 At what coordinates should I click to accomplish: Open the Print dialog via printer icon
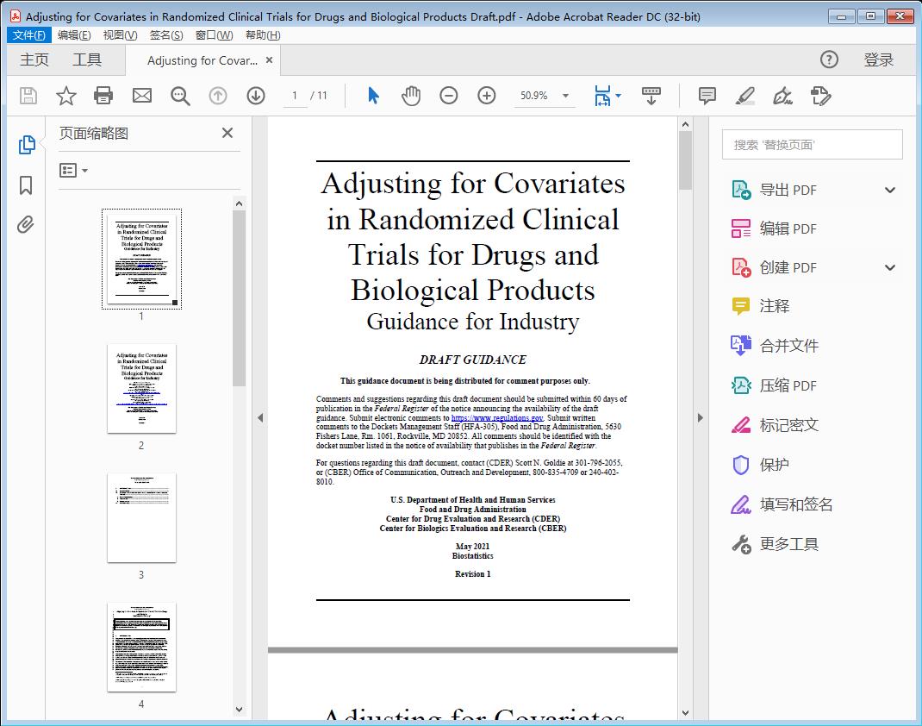point(103,96)
